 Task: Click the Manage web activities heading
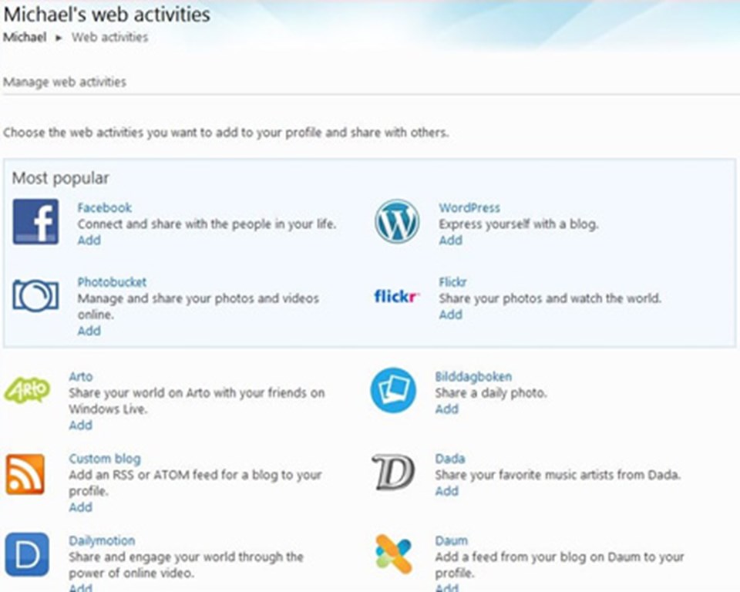click(x=65, y=82)
